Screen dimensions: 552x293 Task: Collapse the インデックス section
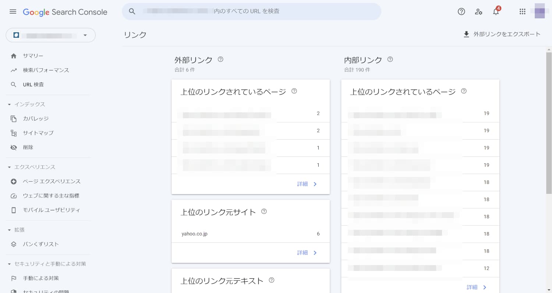click(10, 104)
